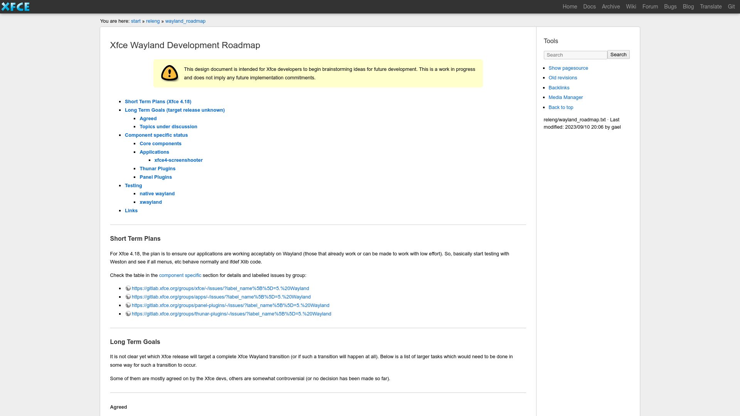Open the Media Manager link
The image size is (740, 416).
tap(565, 97)
